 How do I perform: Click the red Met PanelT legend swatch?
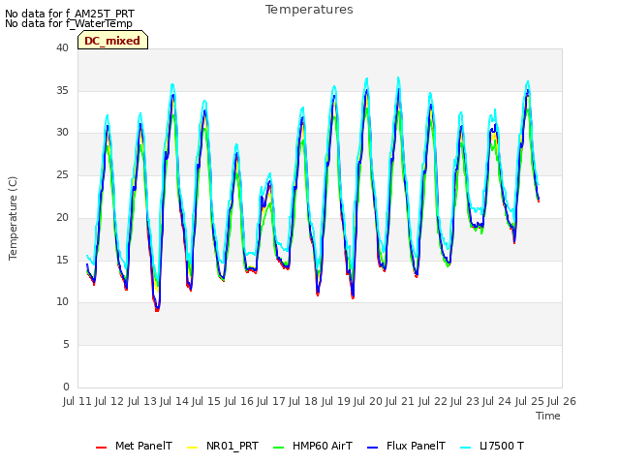pyautogui.click(x=101, y=448)
